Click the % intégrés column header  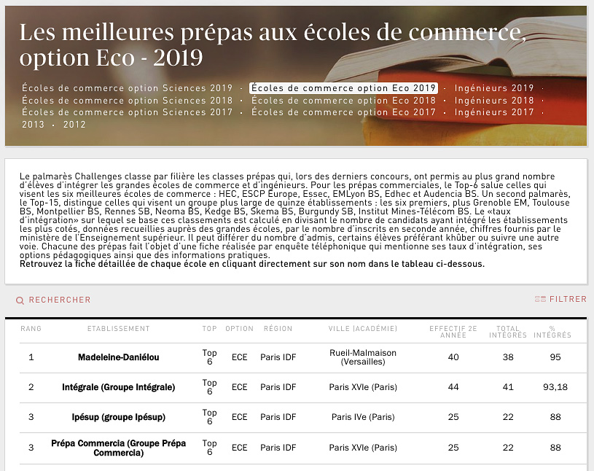pos(552,332)
